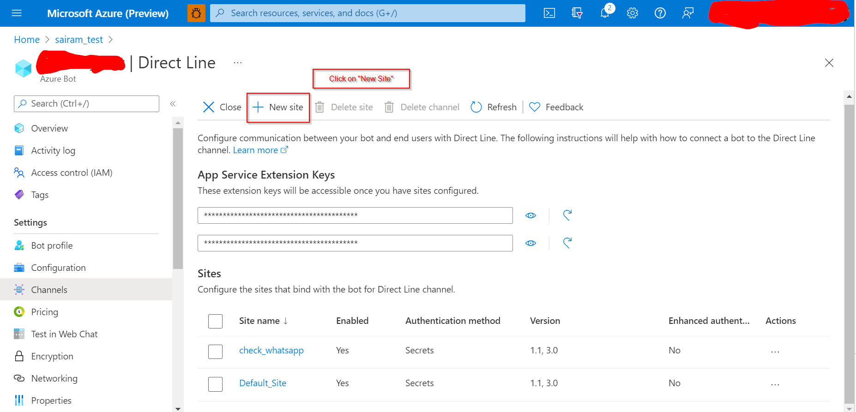Check the Default_Site row
This screenshot has height=412, width=856.
coord(215,384)
